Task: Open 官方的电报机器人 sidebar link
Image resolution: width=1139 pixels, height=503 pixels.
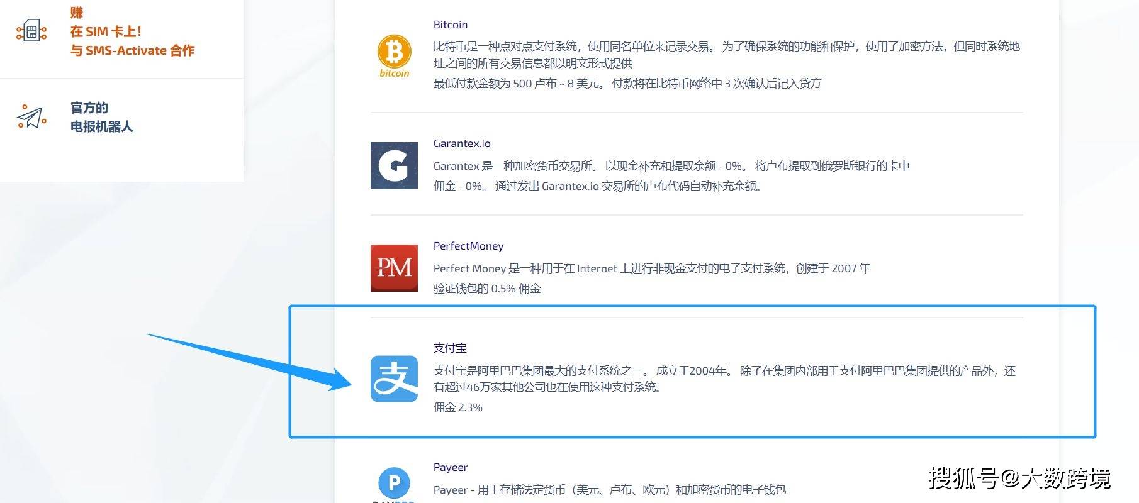Action: 101,117
